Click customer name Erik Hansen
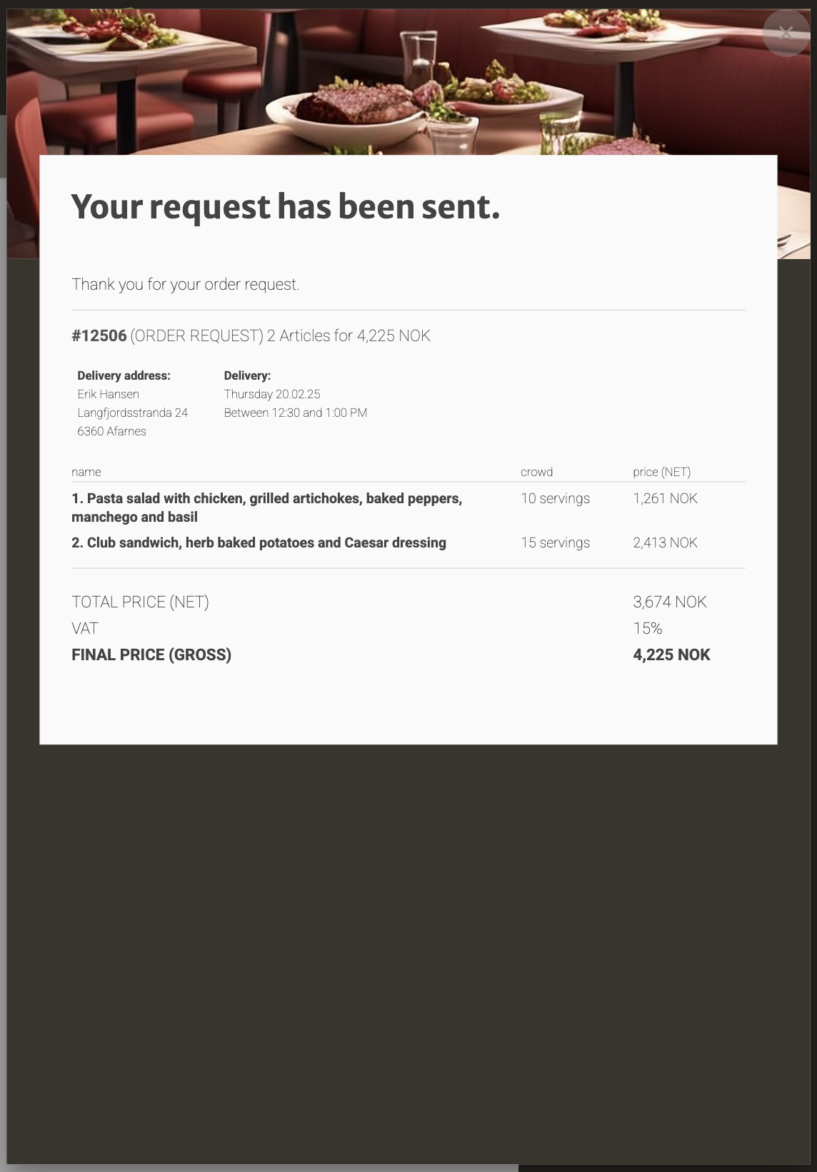This screenshot has height=1172, width=817. point(109,394)
